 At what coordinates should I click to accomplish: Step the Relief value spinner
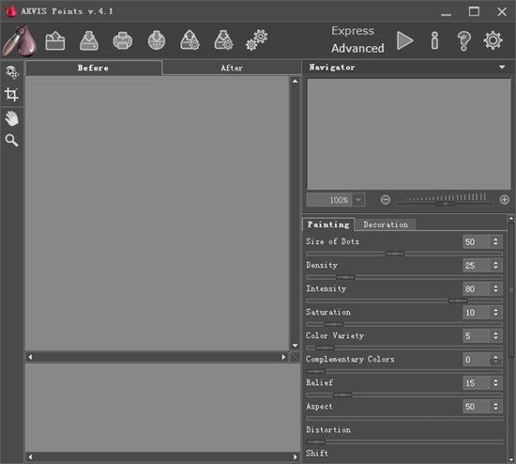[495, 383]
